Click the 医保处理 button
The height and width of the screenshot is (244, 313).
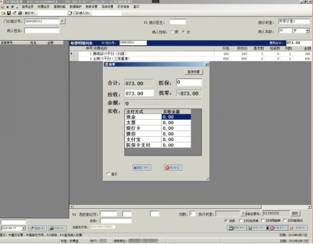coord(194,72)
